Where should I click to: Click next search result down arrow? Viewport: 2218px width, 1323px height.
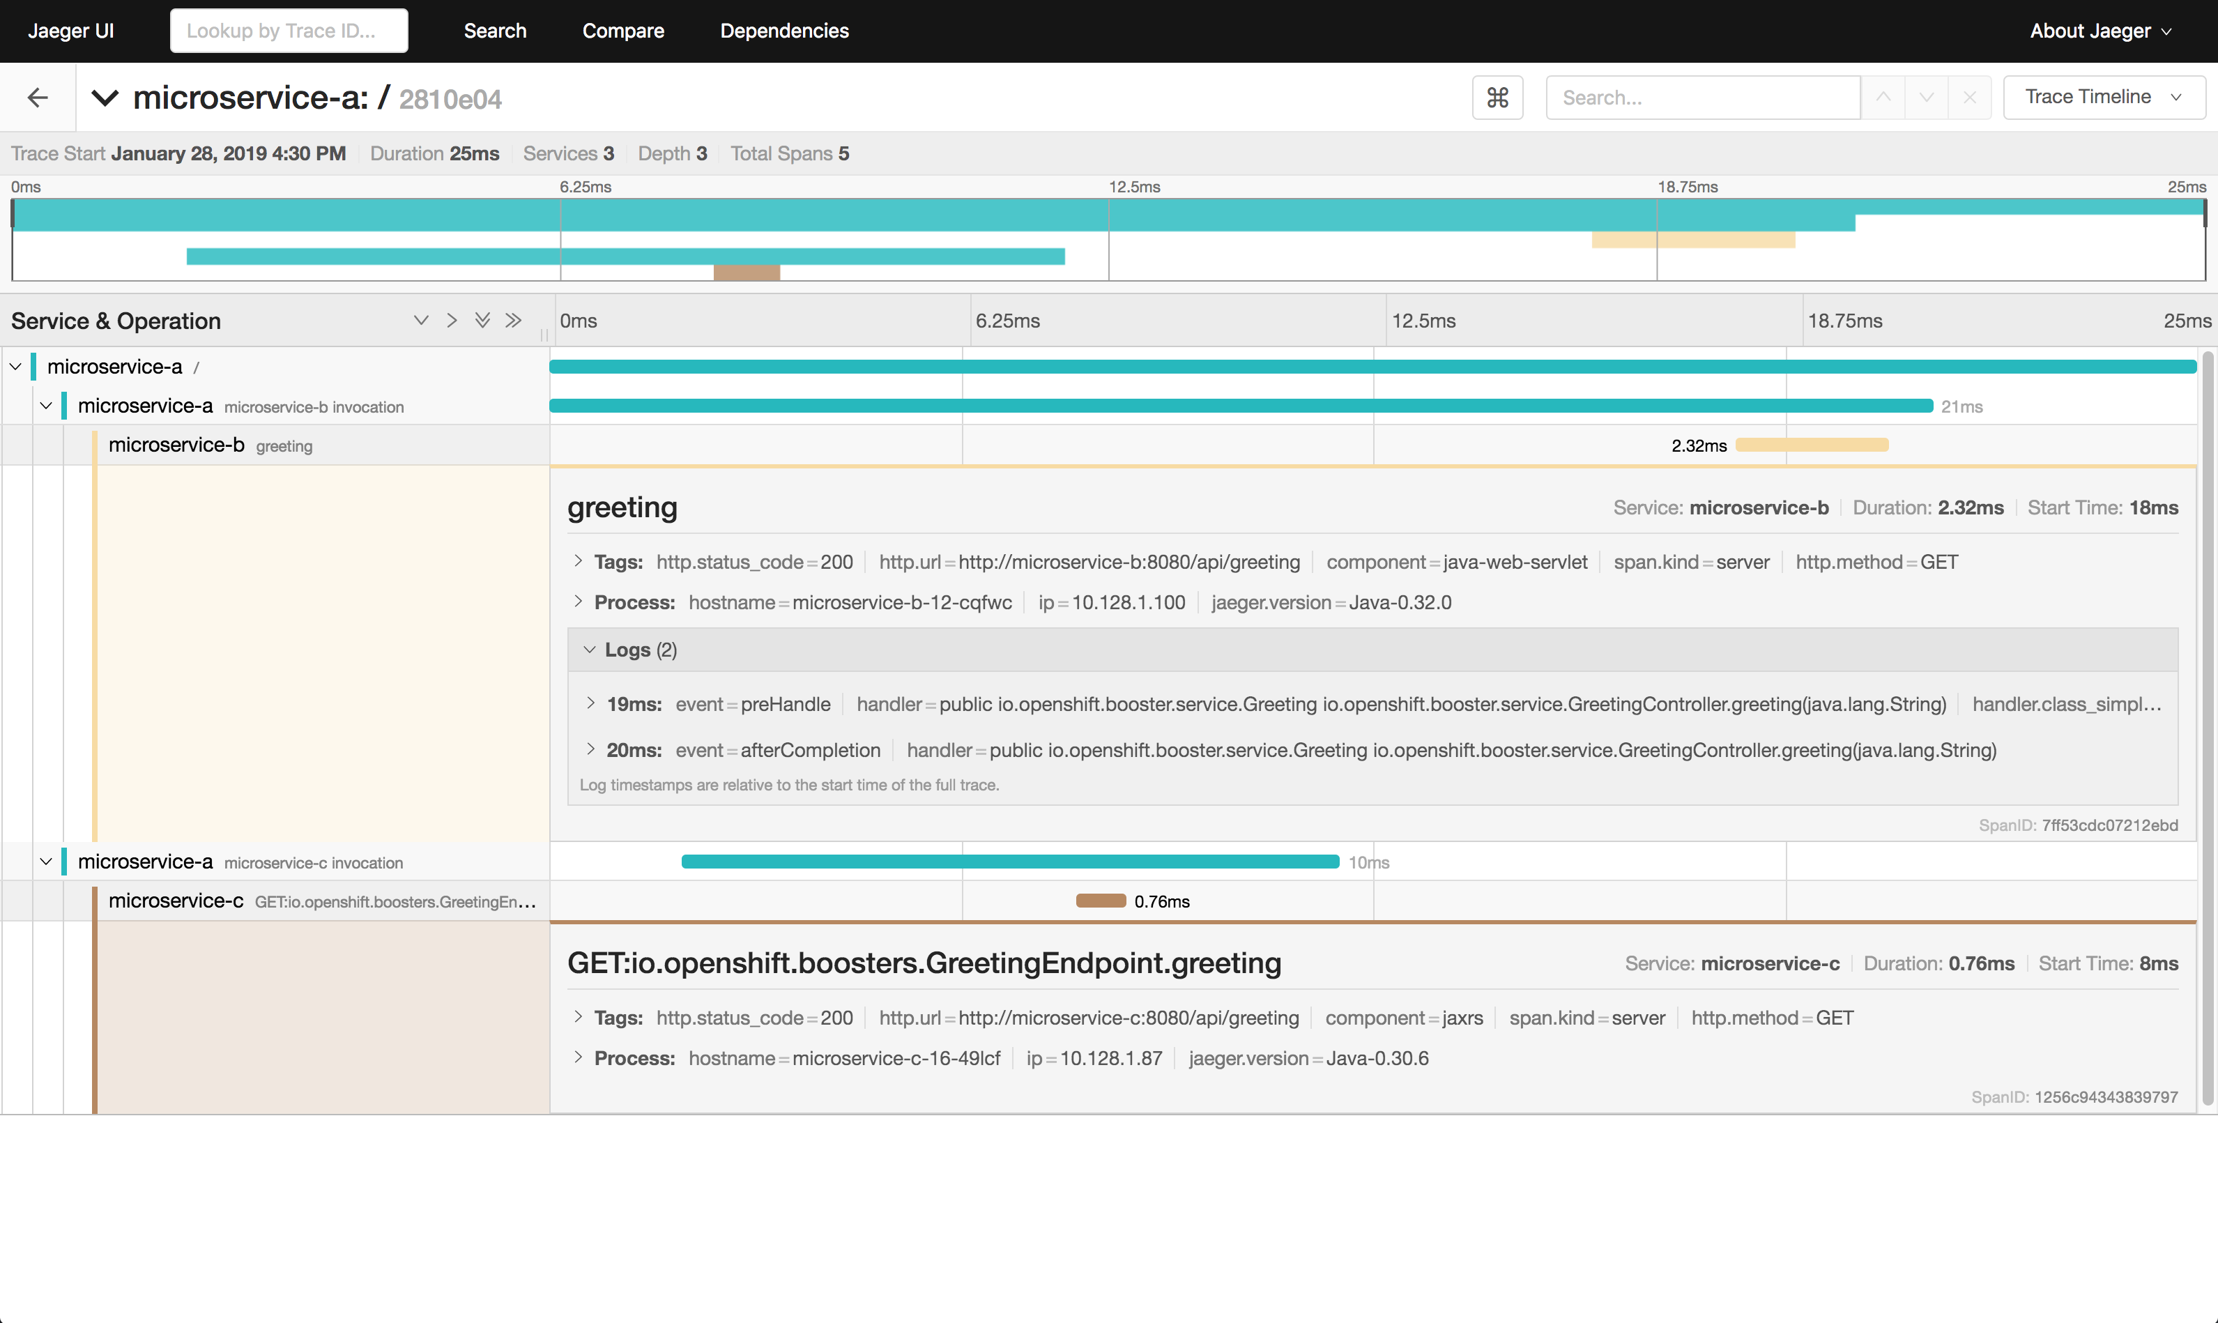tap(1927, 97)
